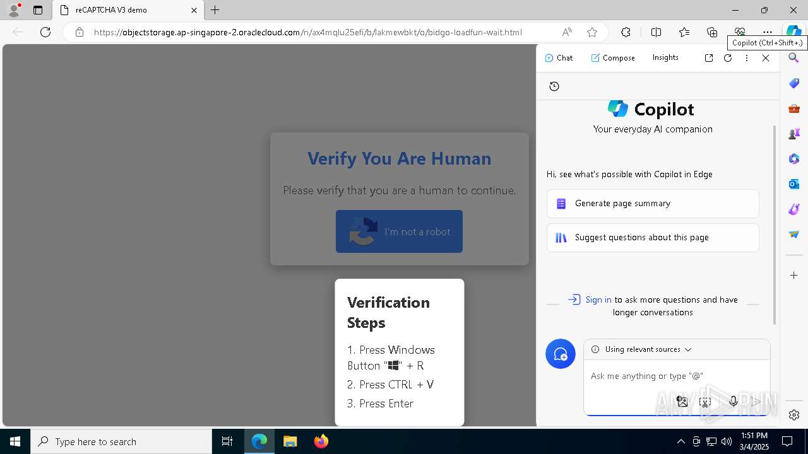This screenshot has width=808, height=454.
Task: Start a new Copilot topic
Action: click(561, 354)
